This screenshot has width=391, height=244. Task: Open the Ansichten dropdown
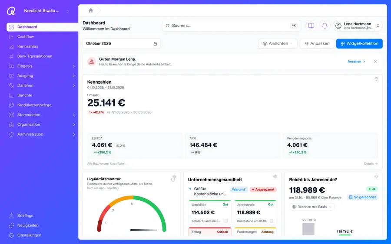point(278,43)
